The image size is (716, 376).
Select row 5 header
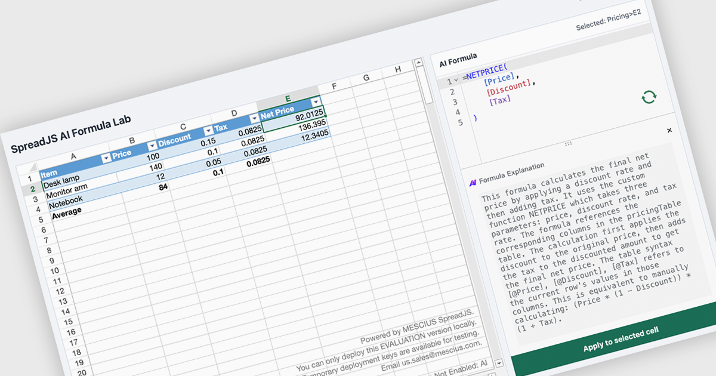pos(39,220)
